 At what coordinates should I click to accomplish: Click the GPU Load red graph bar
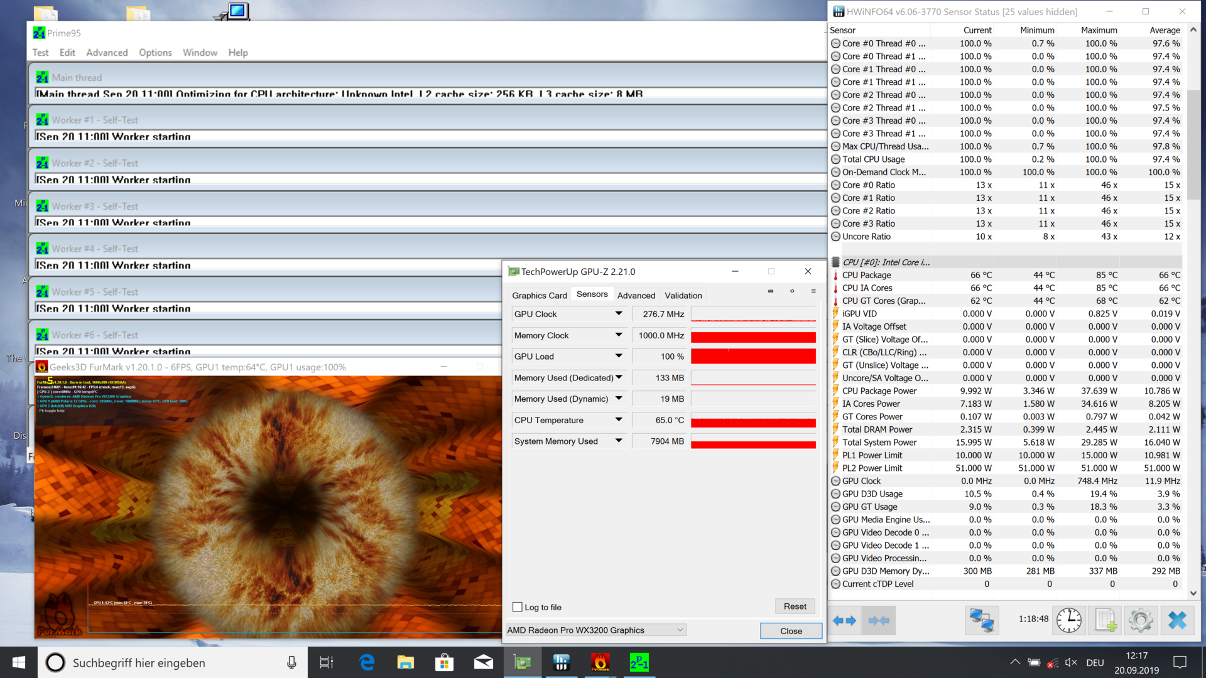click(x=753, y=357)
